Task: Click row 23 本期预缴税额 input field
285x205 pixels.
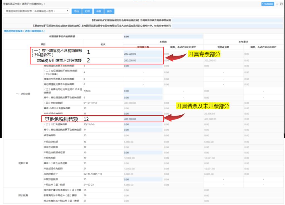Action: [x=142, y=179]
